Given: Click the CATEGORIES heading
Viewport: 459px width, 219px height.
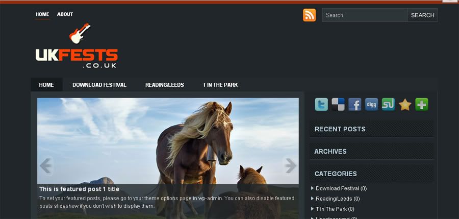Looking at the screenshot, I should click(x=336, y=174).
